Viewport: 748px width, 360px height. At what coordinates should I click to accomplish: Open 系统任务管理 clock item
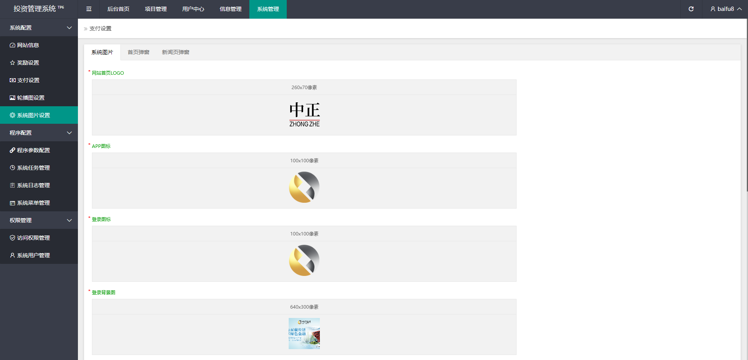pos(34,168)
